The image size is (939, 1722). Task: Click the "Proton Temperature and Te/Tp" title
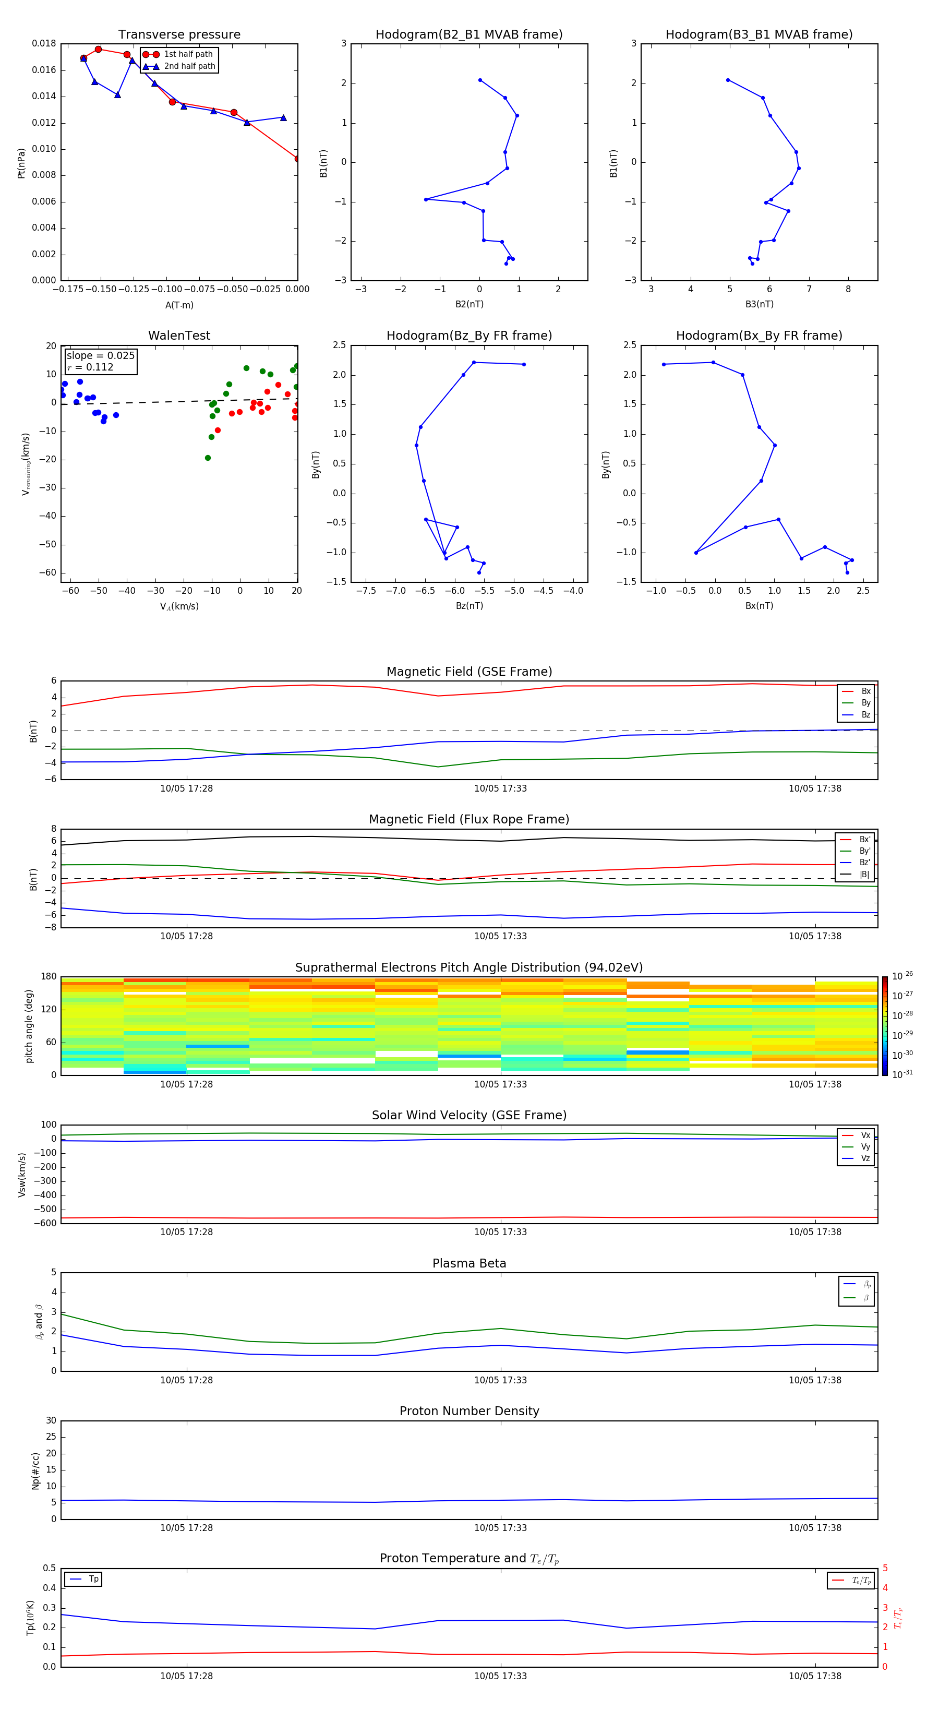coord(469,1559)
